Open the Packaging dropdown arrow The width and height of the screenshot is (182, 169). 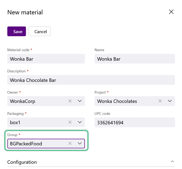[x=80, y=122]
